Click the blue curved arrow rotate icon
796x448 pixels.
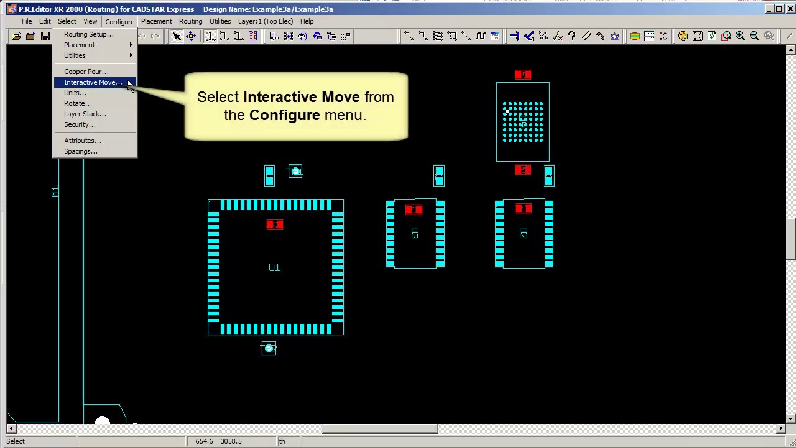(x=317, y=36)
